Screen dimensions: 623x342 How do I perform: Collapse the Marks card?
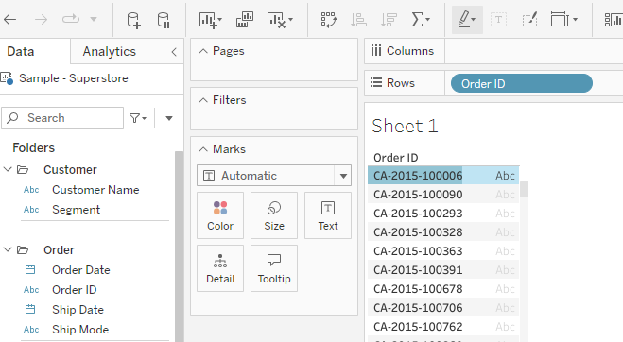click(x=203, y=149)
